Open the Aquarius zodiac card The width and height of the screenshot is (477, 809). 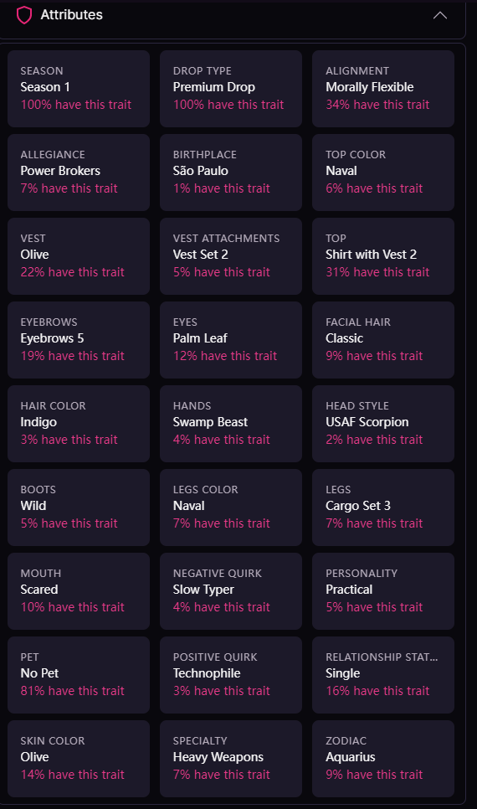(x=383, y=759)
